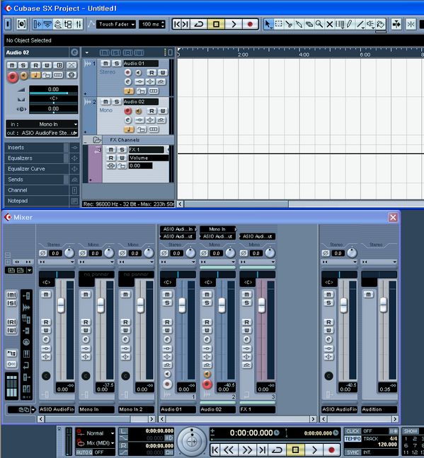Viewport: 424px width, 458px height.
Task: Select the Line tool in toolbar
Action: click(x=360, y=24)
